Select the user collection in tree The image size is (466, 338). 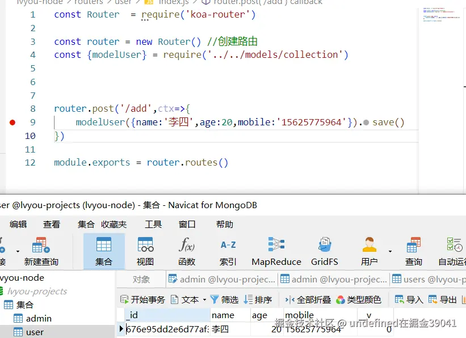click(35, 332)
